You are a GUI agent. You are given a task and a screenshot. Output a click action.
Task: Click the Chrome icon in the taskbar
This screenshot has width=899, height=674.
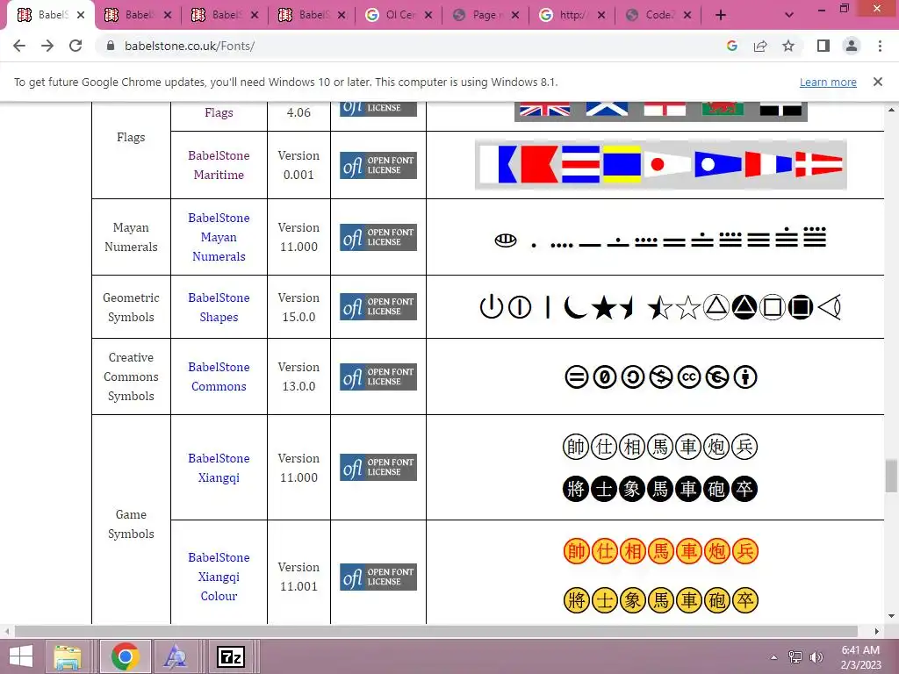coord(125,656)
